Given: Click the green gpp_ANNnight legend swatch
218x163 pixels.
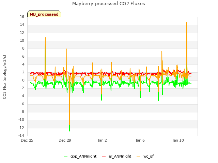Looking at the screenshot, I should [65, 157].
